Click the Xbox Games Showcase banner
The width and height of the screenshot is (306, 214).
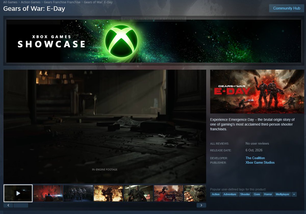154,41
